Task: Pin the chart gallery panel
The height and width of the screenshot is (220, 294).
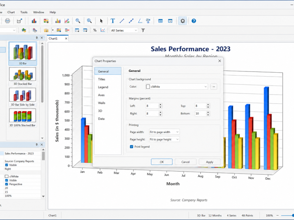Action: coord(36,38)
